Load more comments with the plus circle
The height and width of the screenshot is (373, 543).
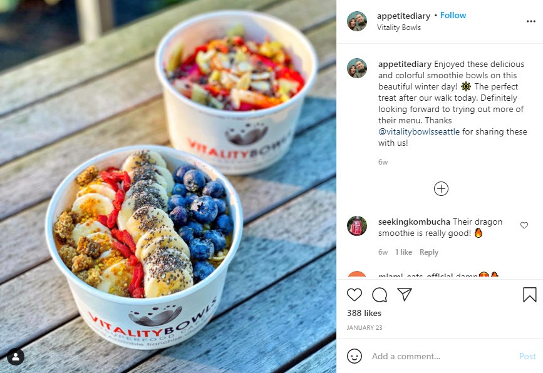(441, 188)
